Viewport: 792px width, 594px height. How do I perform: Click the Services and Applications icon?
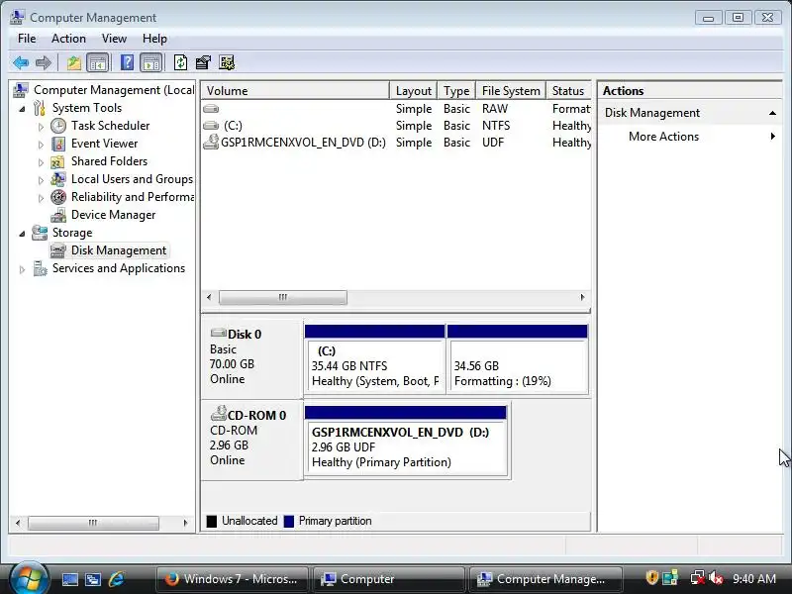click(x=40, y=268)
